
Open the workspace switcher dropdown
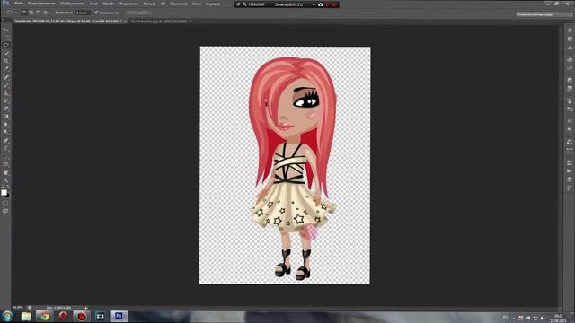click(544, 14)
